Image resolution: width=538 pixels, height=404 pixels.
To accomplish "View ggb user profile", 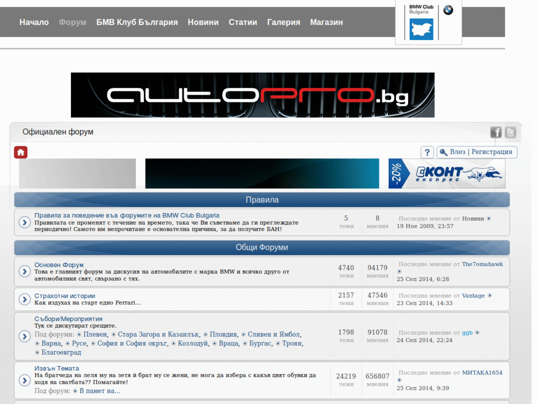I will pyautogui.click(x=467, y=332).
